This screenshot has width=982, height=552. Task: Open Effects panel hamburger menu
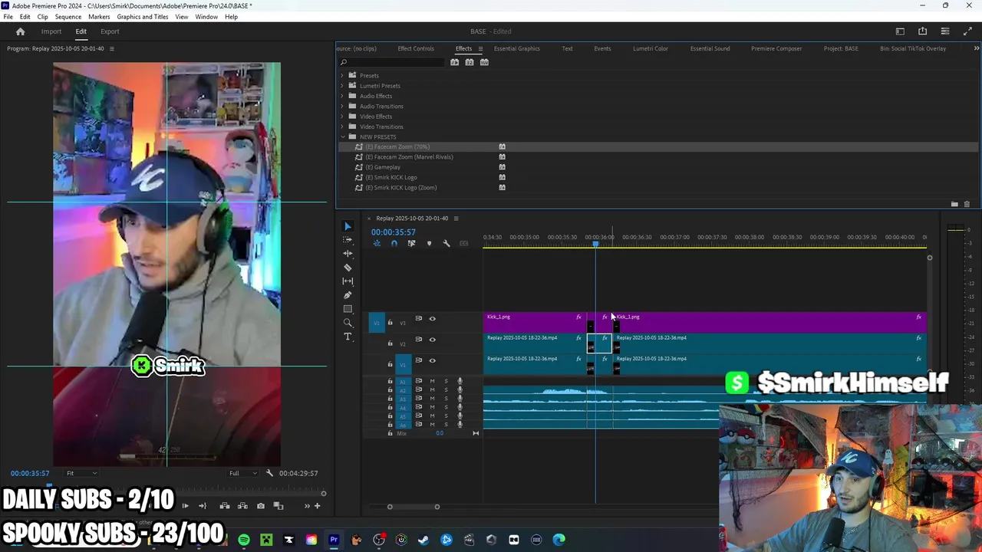click(480, 48)
